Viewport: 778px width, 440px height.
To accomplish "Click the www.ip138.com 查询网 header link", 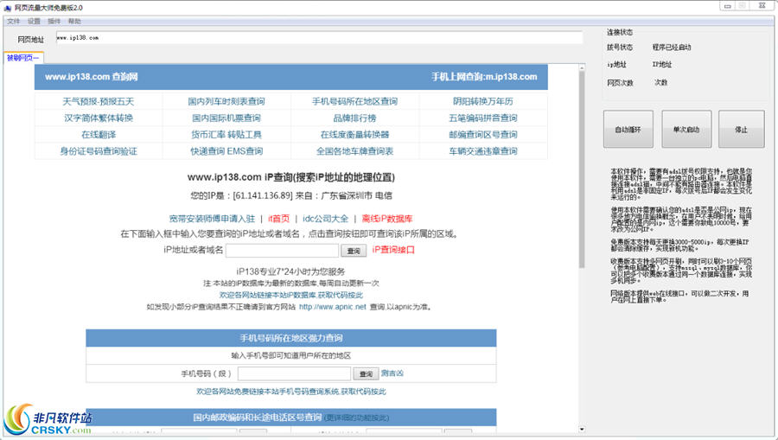I will pyautogui.click(x=92, y=77).
